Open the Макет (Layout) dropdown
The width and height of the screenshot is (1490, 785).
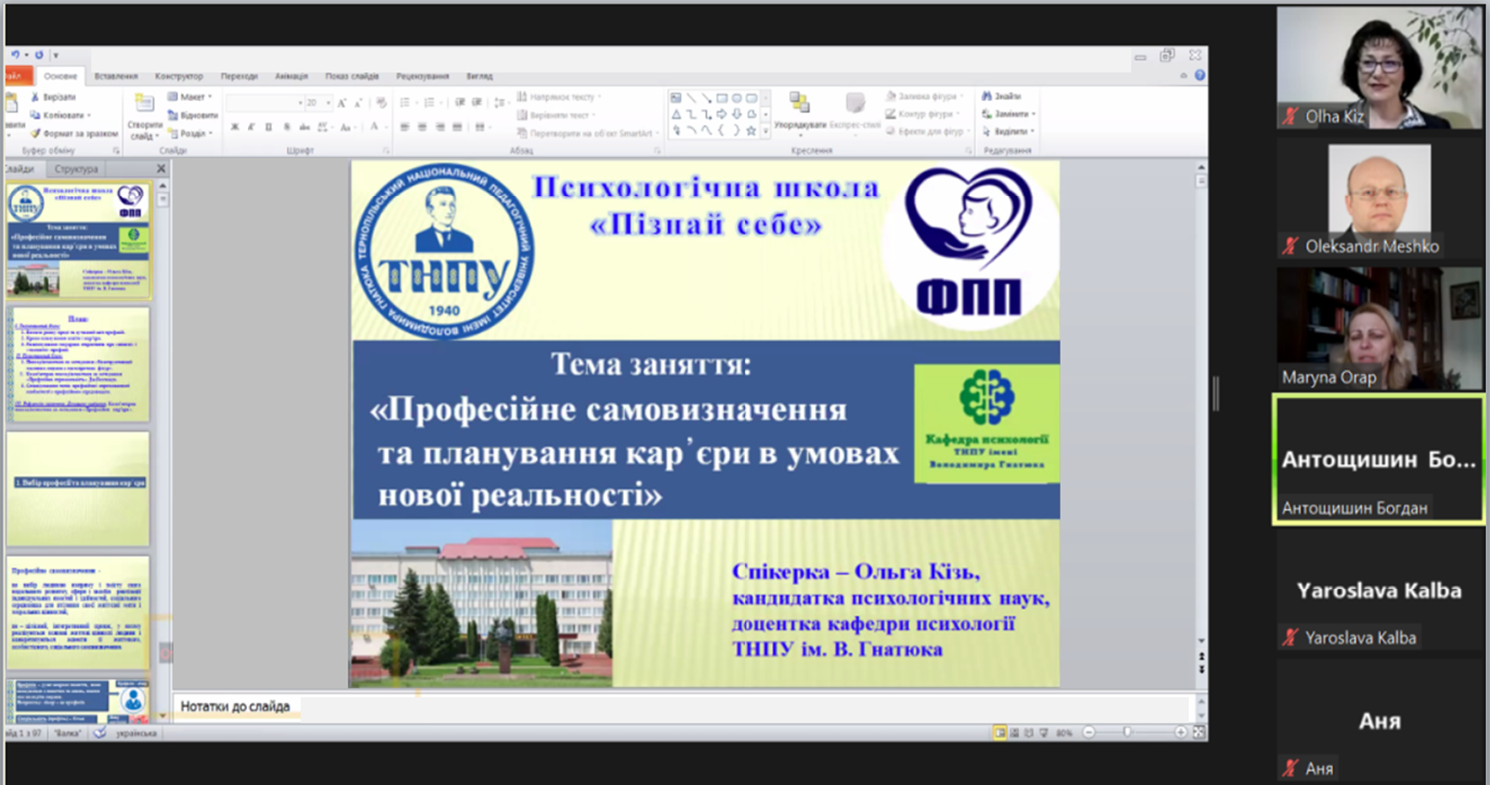(191, 97)
